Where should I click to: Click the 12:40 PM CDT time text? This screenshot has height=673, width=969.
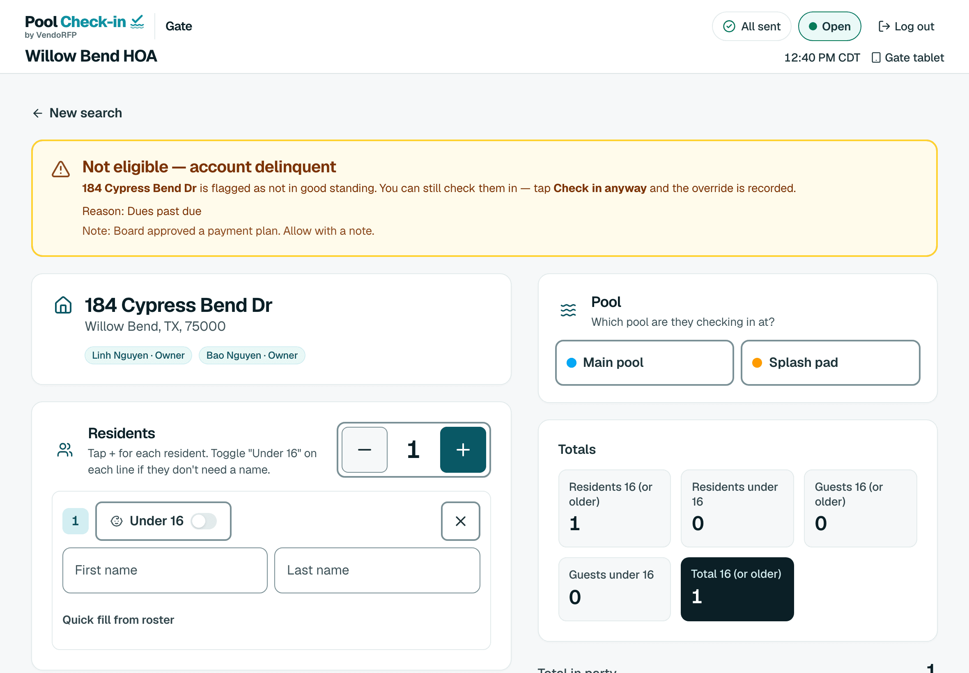(x=822, y=58)
